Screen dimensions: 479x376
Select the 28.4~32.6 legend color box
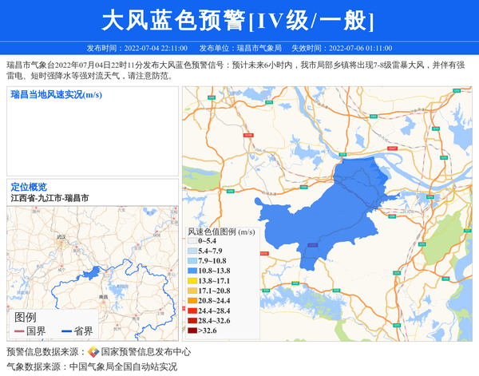pyautogui.click(x=192, y=320)
